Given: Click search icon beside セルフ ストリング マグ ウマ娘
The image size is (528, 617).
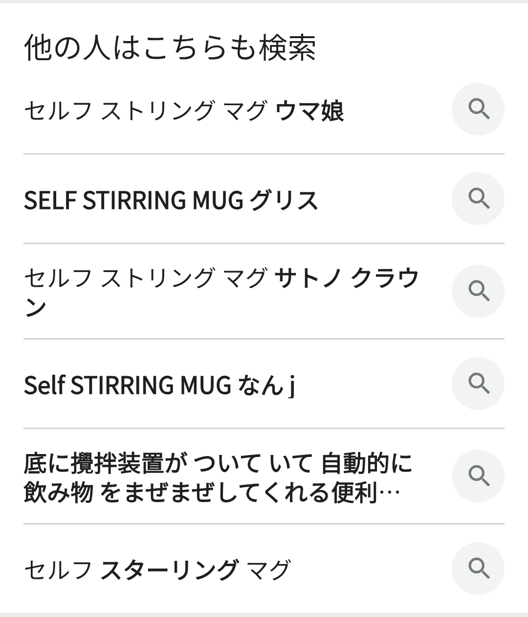Looking at the screenshot, I should pos(478,109).
